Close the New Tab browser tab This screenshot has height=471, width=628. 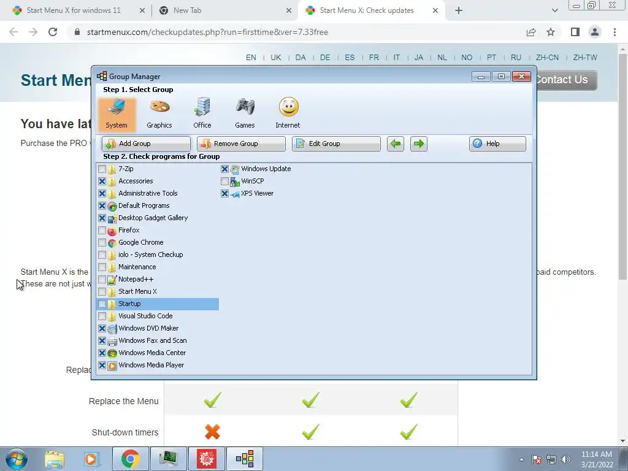289,10
